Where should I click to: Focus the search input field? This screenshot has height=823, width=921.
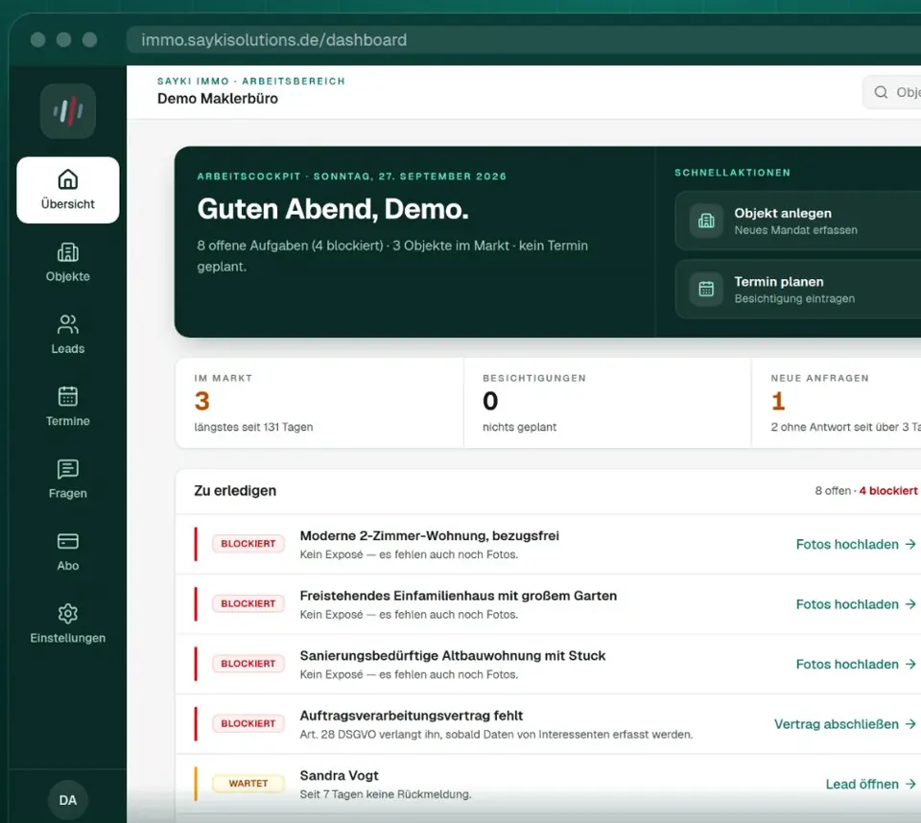click(891, 92)
